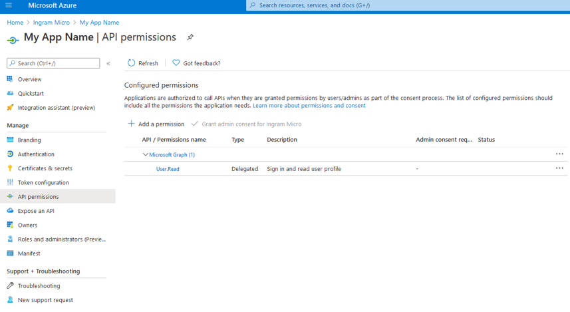The width and height of the screenshot is (570, 312).
Task: Click the Token configuration bars icon
Action: (x=10, y=182)
